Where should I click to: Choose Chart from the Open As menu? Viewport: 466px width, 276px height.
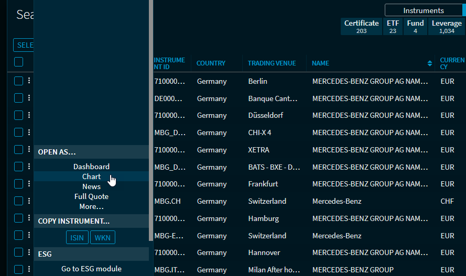91,176
